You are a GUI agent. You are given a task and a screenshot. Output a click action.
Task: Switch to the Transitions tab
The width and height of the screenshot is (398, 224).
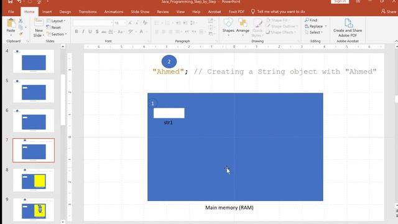[x=88, y=12]
